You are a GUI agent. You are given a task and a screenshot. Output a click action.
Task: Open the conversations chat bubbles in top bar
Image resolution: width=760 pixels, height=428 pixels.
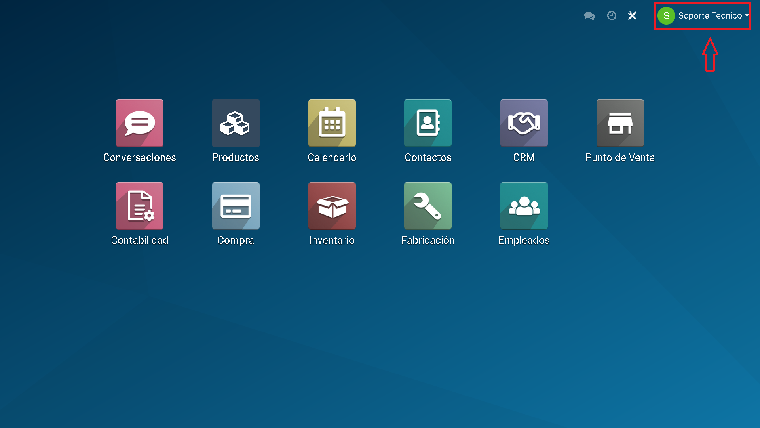[589, 16]
